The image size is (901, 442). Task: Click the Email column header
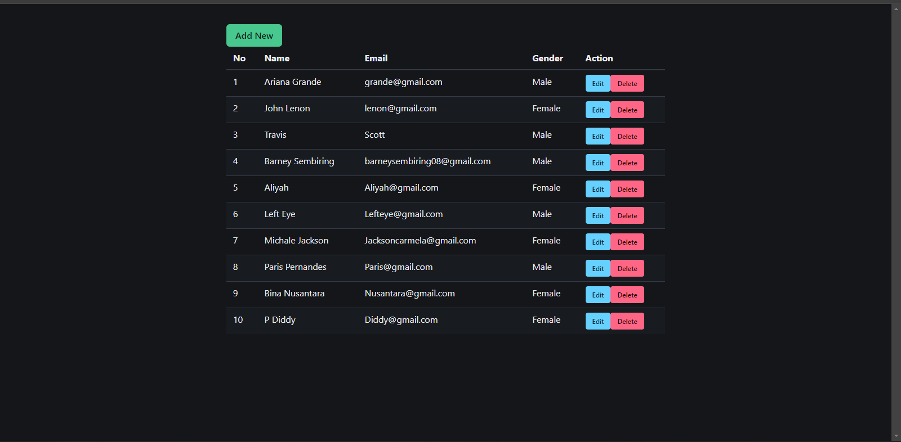(376, 58)
